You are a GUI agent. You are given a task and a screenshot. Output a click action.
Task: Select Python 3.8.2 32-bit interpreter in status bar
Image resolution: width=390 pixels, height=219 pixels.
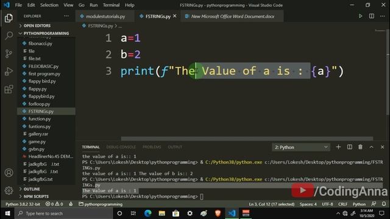[x=23, y=204]
